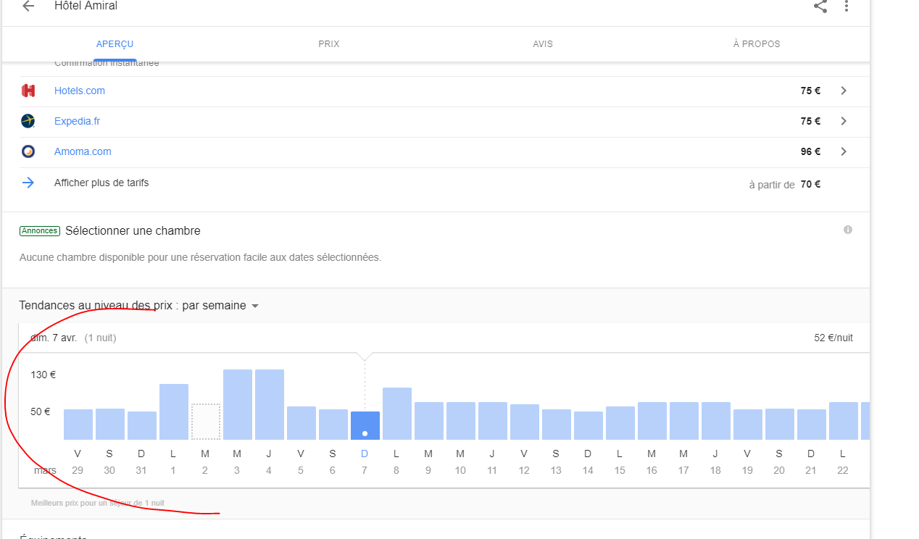Select the tall price bar for Wednesday 3
Viewport: 919px width, 539px height.
[238, 404]
